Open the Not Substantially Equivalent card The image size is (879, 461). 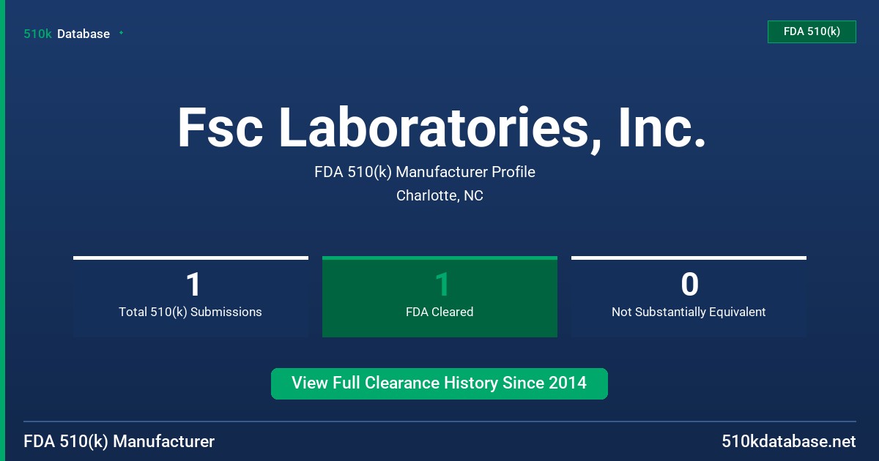tap(689, 296)
